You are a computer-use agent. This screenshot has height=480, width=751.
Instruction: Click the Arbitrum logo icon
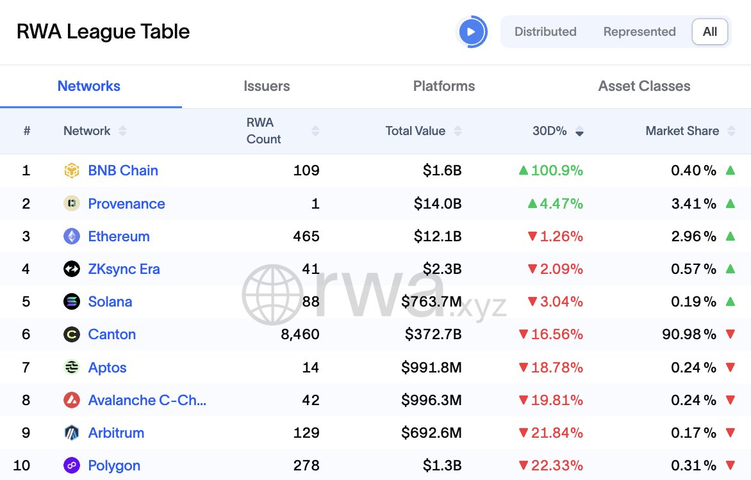(x=72, y=433)
